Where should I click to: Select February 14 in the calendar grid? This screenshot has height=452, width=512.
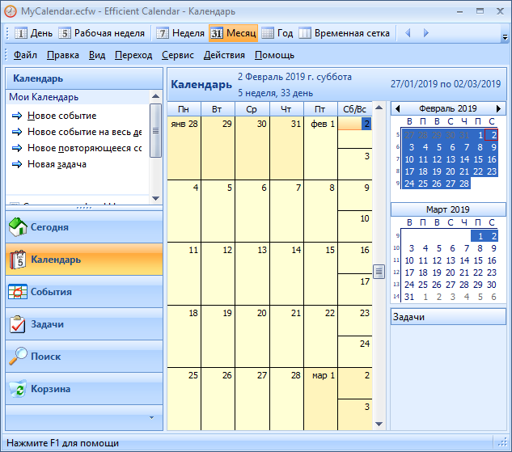286,273
